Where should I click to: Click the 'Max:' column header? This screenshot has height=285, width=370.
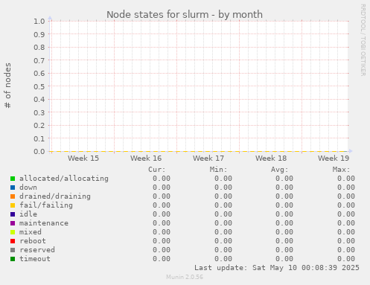(341, 170)
